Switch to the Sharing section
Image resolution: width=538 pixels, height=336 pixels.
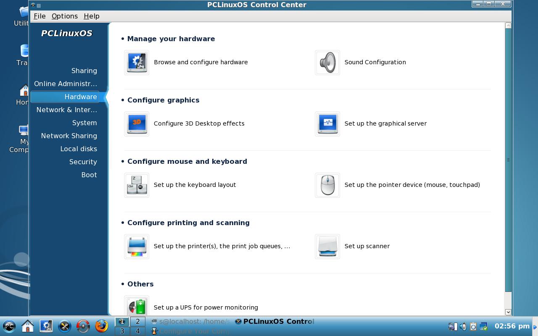click(84, 71)
